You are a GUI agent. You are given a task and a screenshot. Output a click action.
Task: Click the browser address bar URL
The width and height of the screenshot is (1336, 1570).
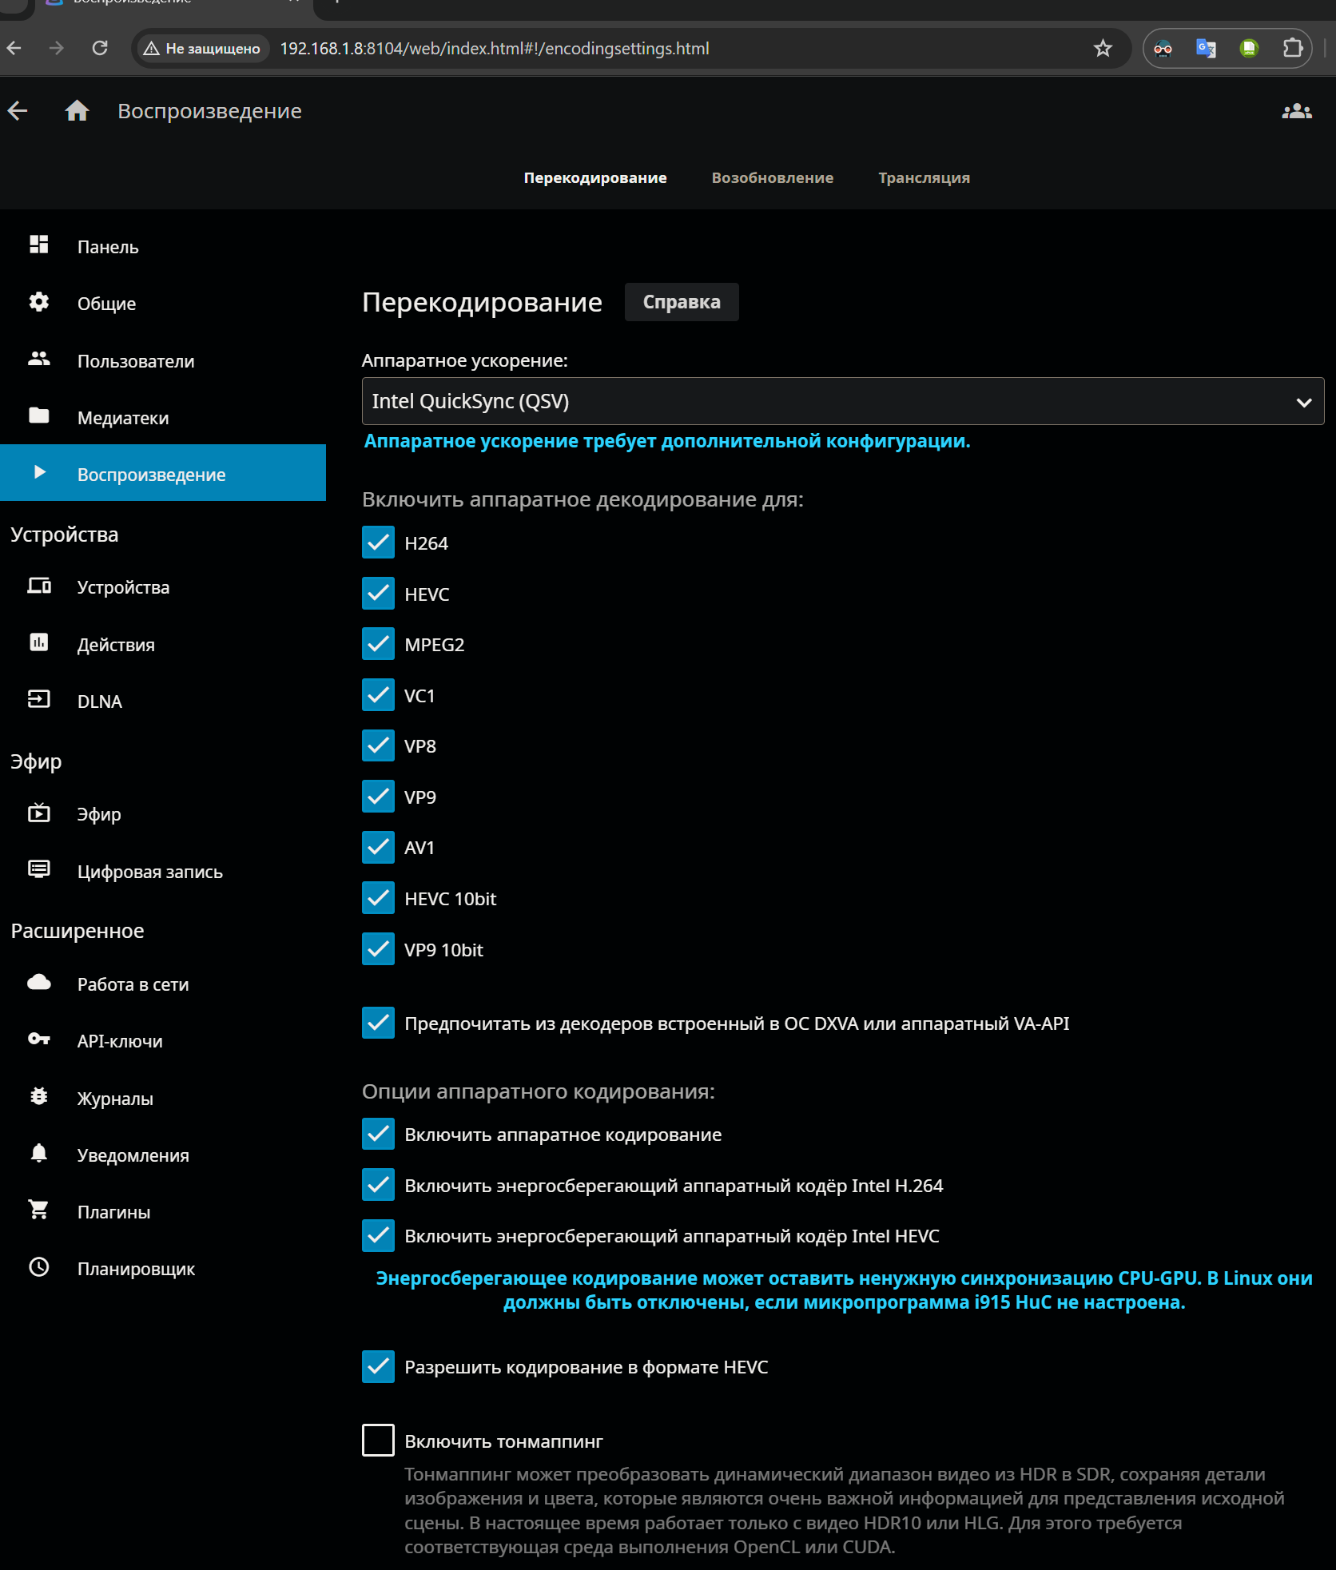point(494,49)
